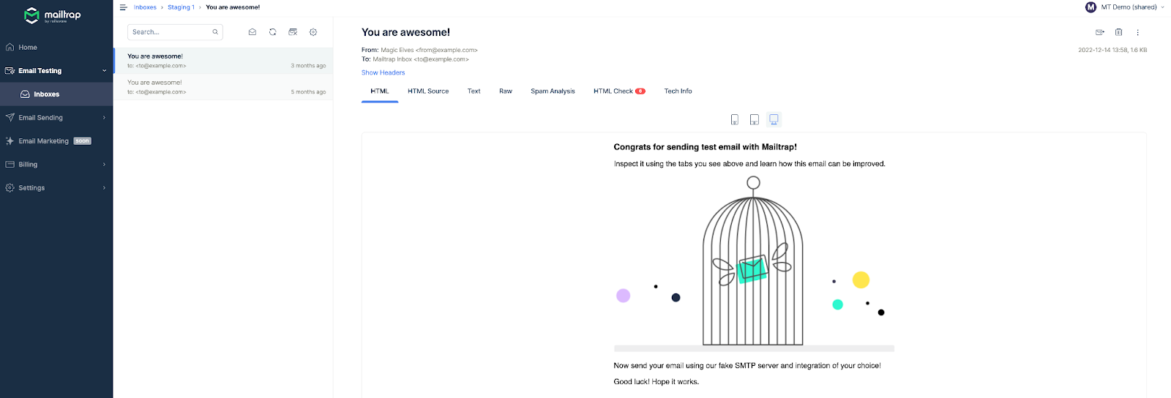This screenshot has height=398, width=1171.
Task: Switch preview to tablet view
Action: point(754,119)
